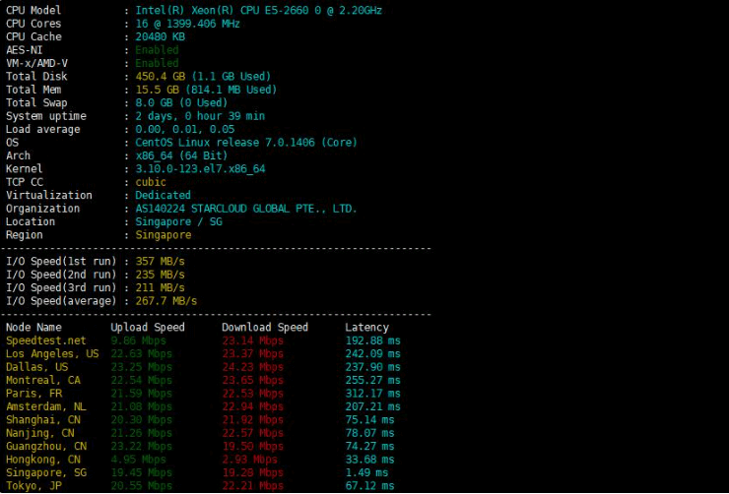Select the organization AS140224 STARCLOUD GLOBAL
Viewport: 729px width, 494px height.
point(246,209)
